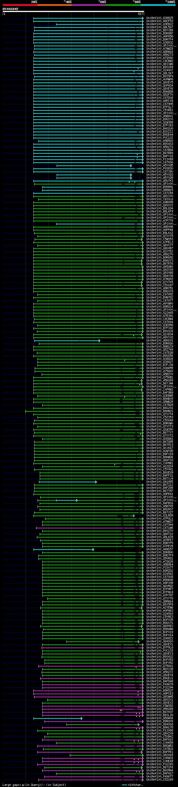Open hit UniRef100_Q38825
The height and width of the screenshot is (787, 178).
(160, 18)
